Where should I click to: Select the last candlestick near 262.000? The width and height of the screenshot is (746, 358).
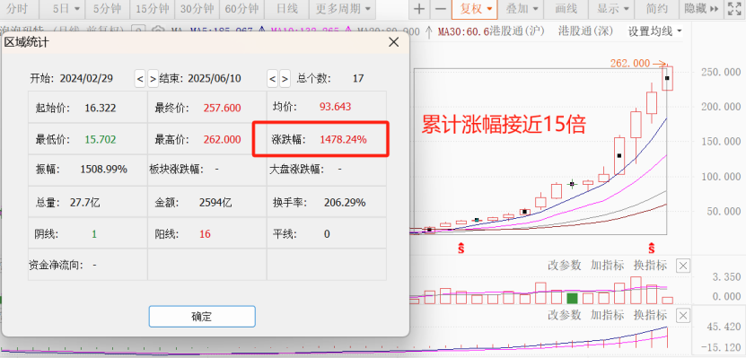668,77
